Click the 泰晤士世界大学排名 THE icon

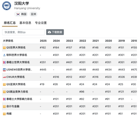tap(4, 62)
